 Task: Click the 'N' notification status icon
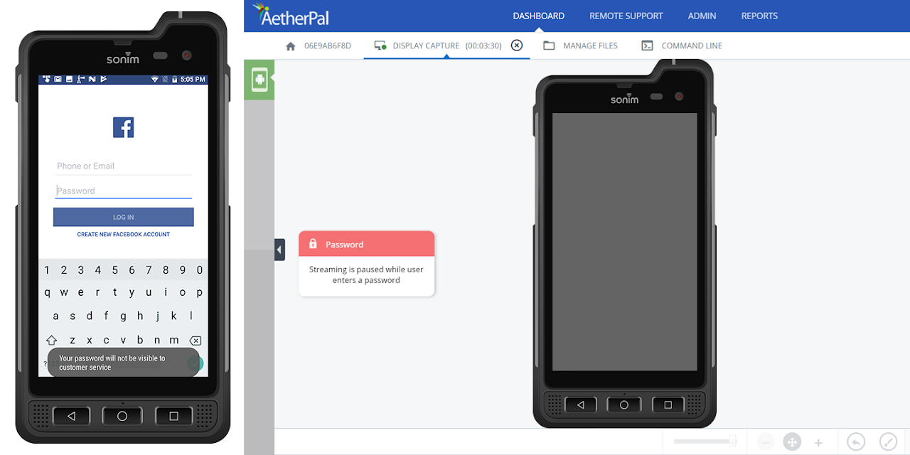(92, 79)
